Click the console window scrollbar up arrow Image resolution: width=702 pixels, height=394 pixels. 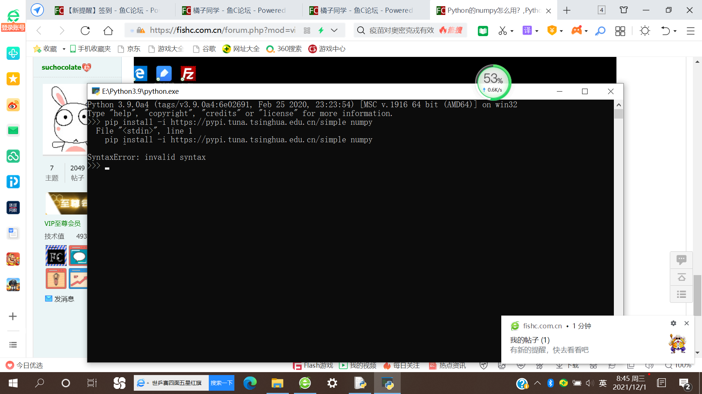click(619, 105)
